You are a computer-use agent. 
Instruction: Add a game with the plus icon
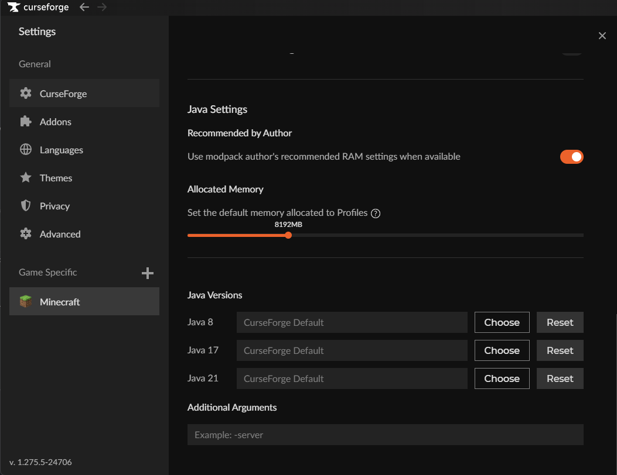click(x=148, y=273)
